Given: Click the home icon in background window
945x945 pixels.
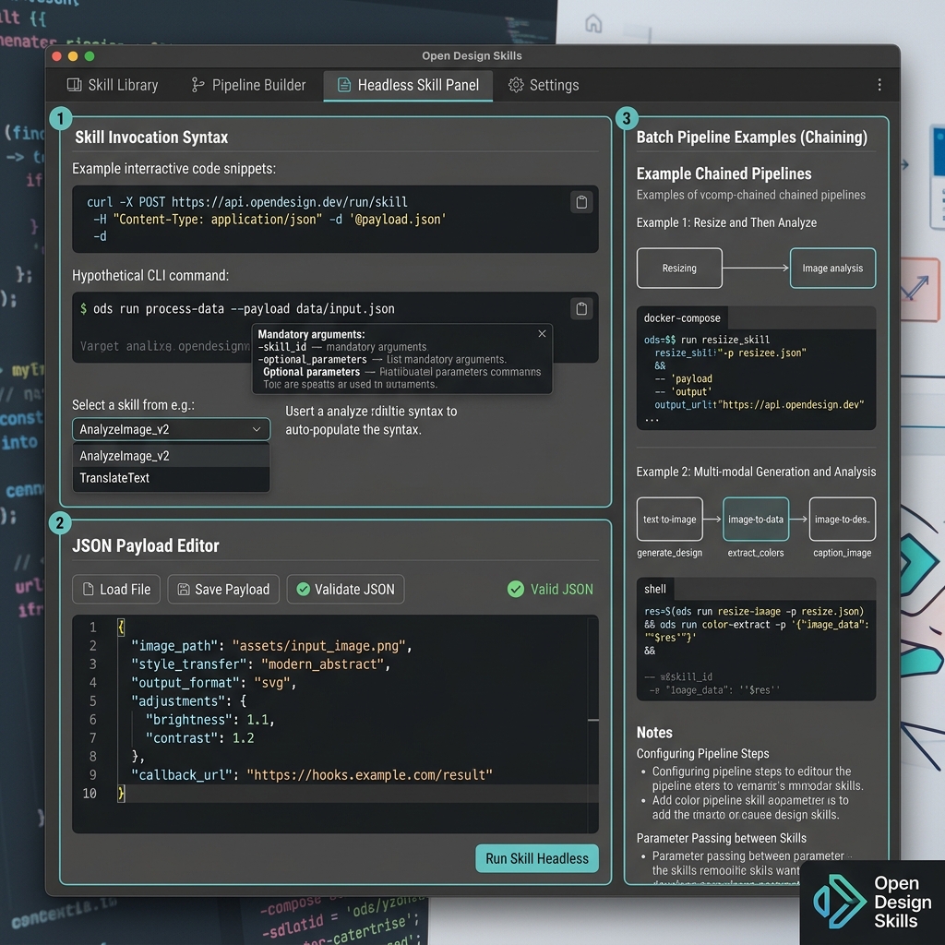Looking at the screenshot, I should [593, 23].
